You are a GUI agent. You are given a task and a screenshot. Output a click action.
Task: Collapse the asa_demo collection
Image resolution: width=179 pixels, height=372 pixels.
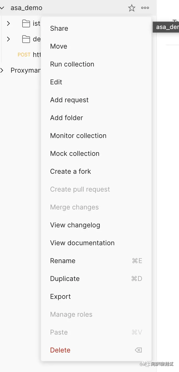point(2,8)
